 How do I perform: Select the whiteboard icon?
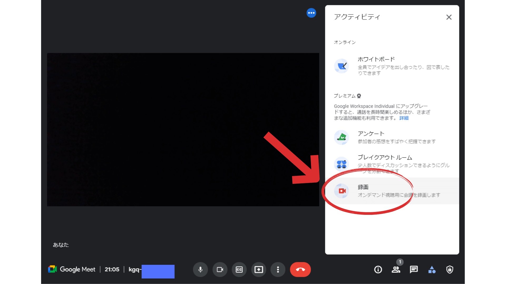point(341,66)
